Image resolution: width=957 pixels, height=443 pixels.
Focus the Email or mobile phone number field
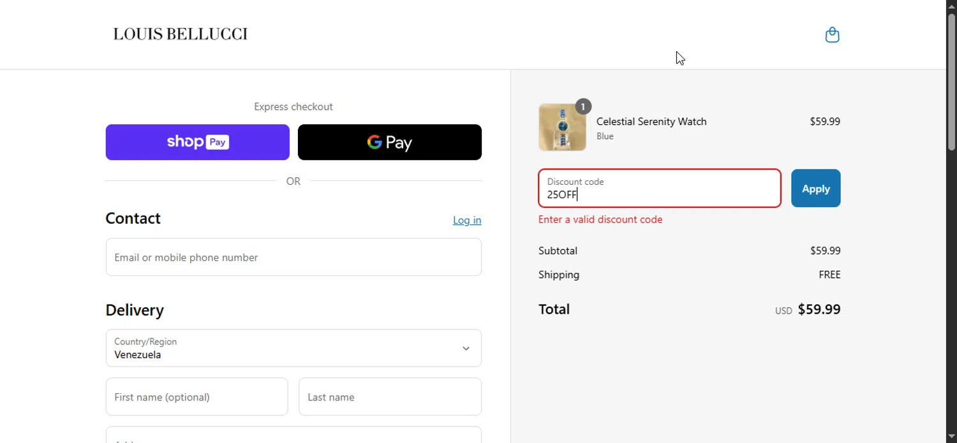coord(293,257)
